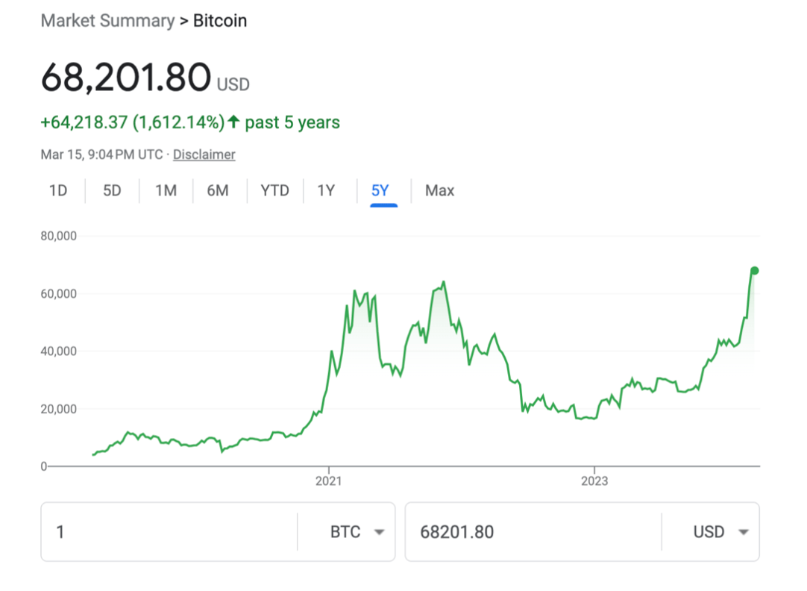The image size is (807, 591).
Task: Expand the USD currency dropdown arrow
Action: (743, 532)
